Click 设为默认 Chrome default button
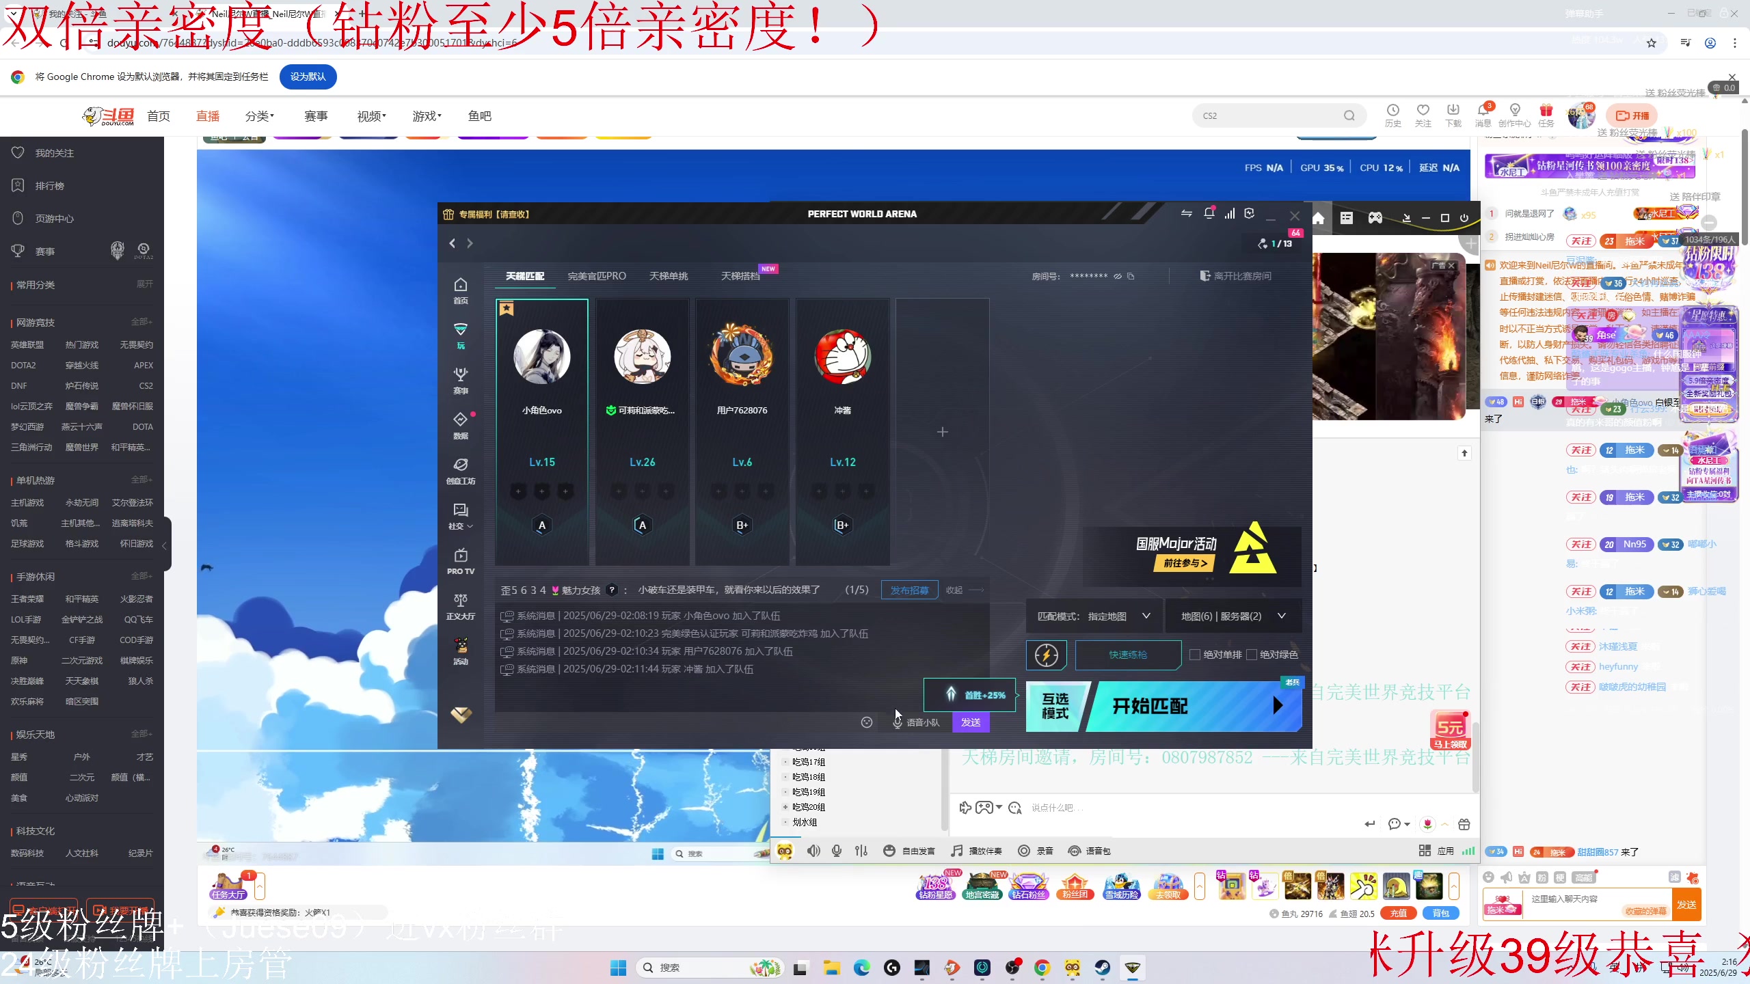This screenshot has width=1750, height=984. (x=308, y=77)
